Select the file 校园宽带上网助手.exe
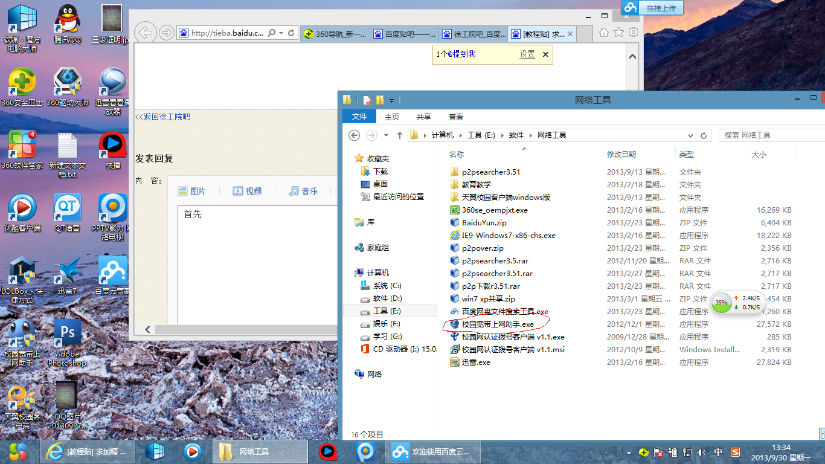This screenshot has width=825, height=464. 498,324
